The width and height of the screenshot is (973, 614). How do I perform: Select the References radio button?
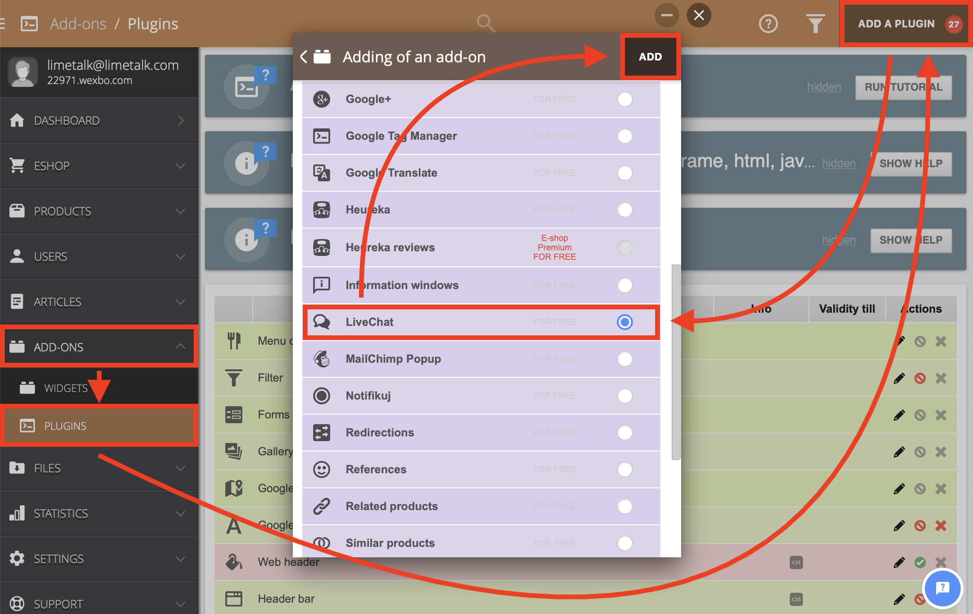click(x=625, y=469)
